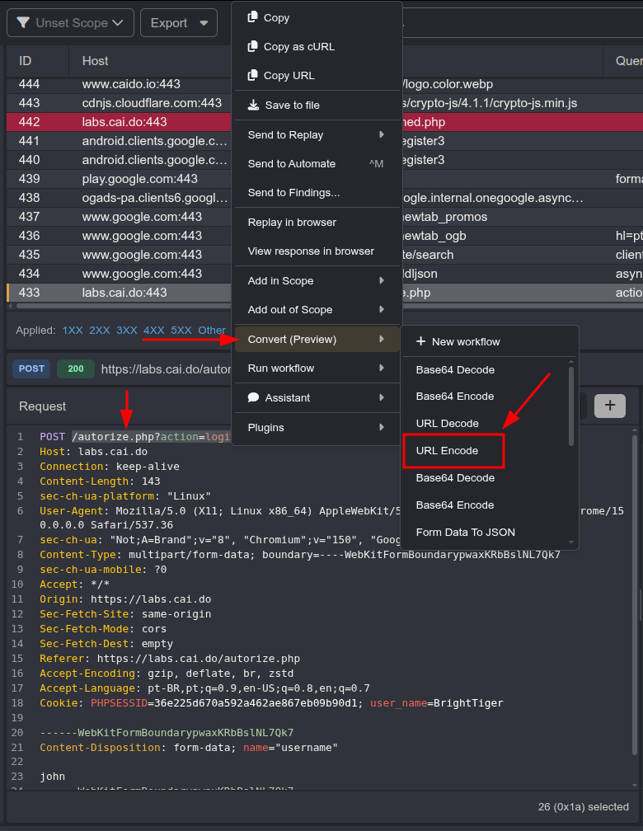The width and height of the screenshot is (643, 831).
Task: Click the 200 status code badge
Action: coord(75,369)
